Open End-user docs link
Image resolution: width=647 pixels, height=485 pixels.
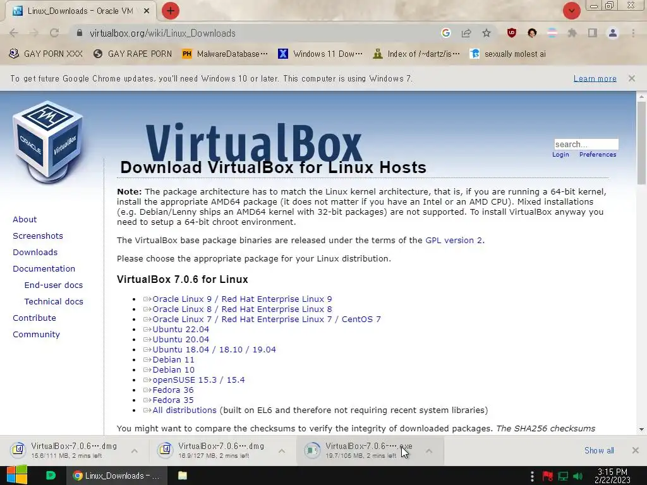tap(54, 285)
